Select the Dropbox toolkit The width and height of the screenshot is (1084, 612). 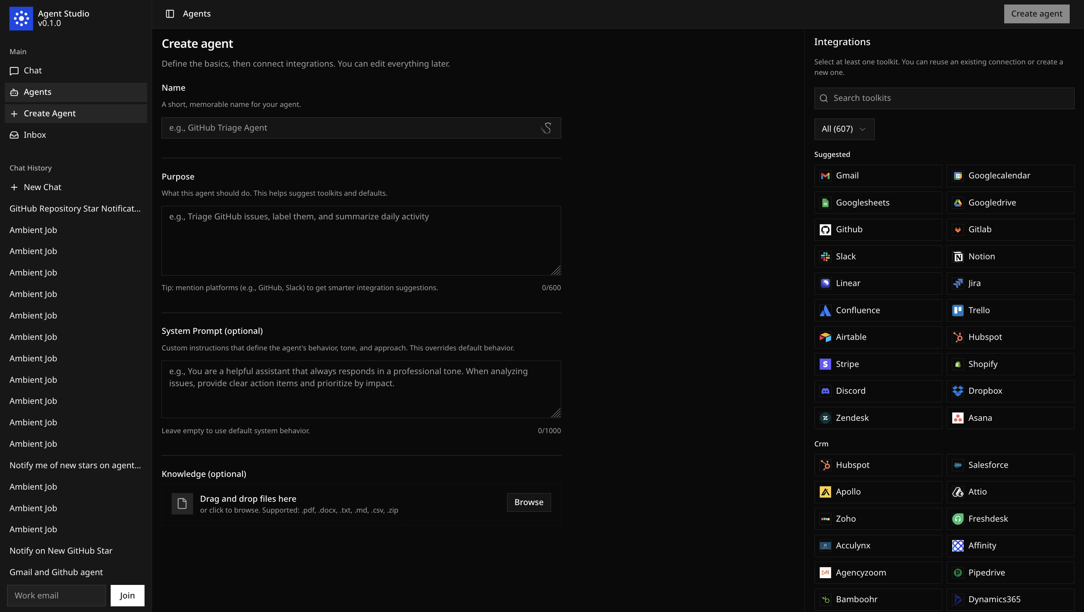coord(1010,391)
